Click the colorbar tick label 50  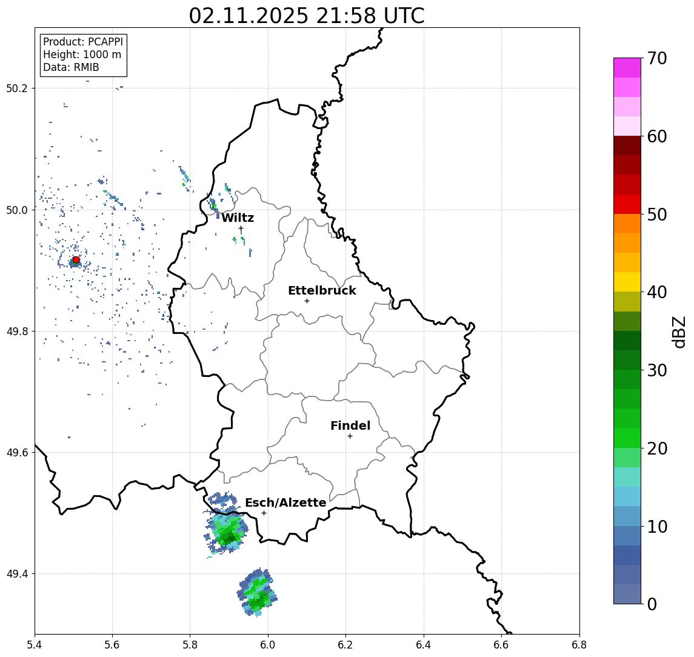657,215
